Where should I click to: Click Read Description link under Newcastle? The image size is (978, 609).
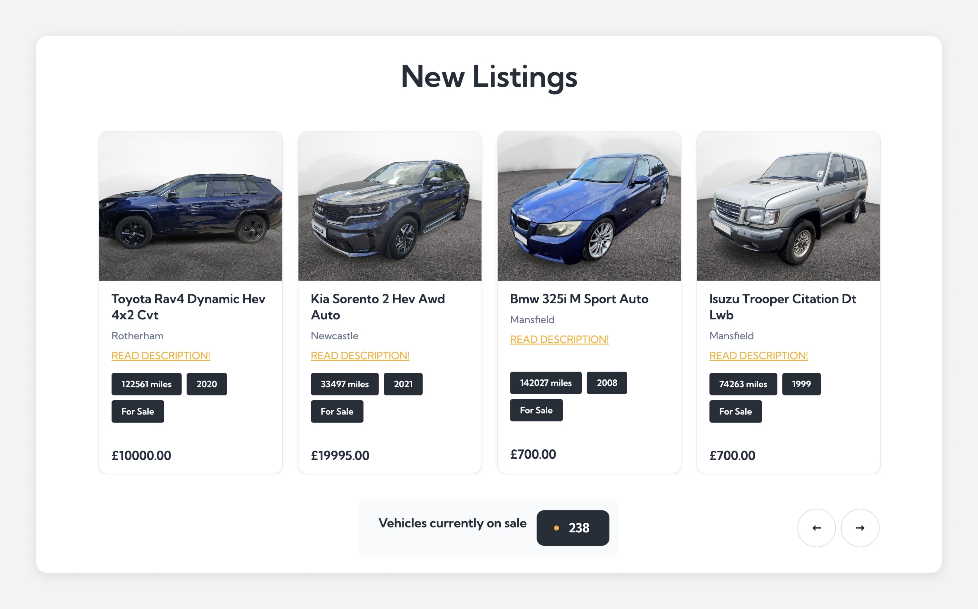[x=360, y=356]
